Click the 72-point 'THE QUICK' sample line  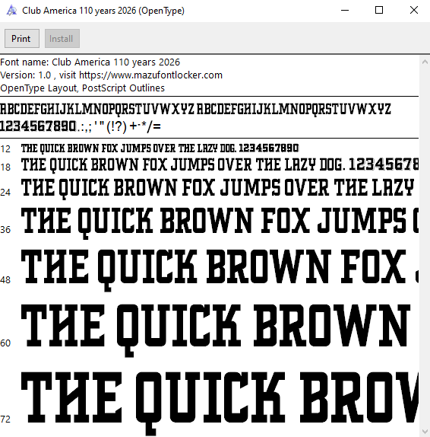pos(220,403)
